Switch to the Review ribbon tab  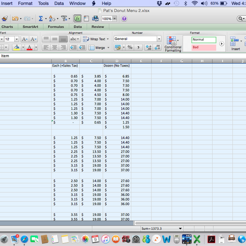coord(98,27)
